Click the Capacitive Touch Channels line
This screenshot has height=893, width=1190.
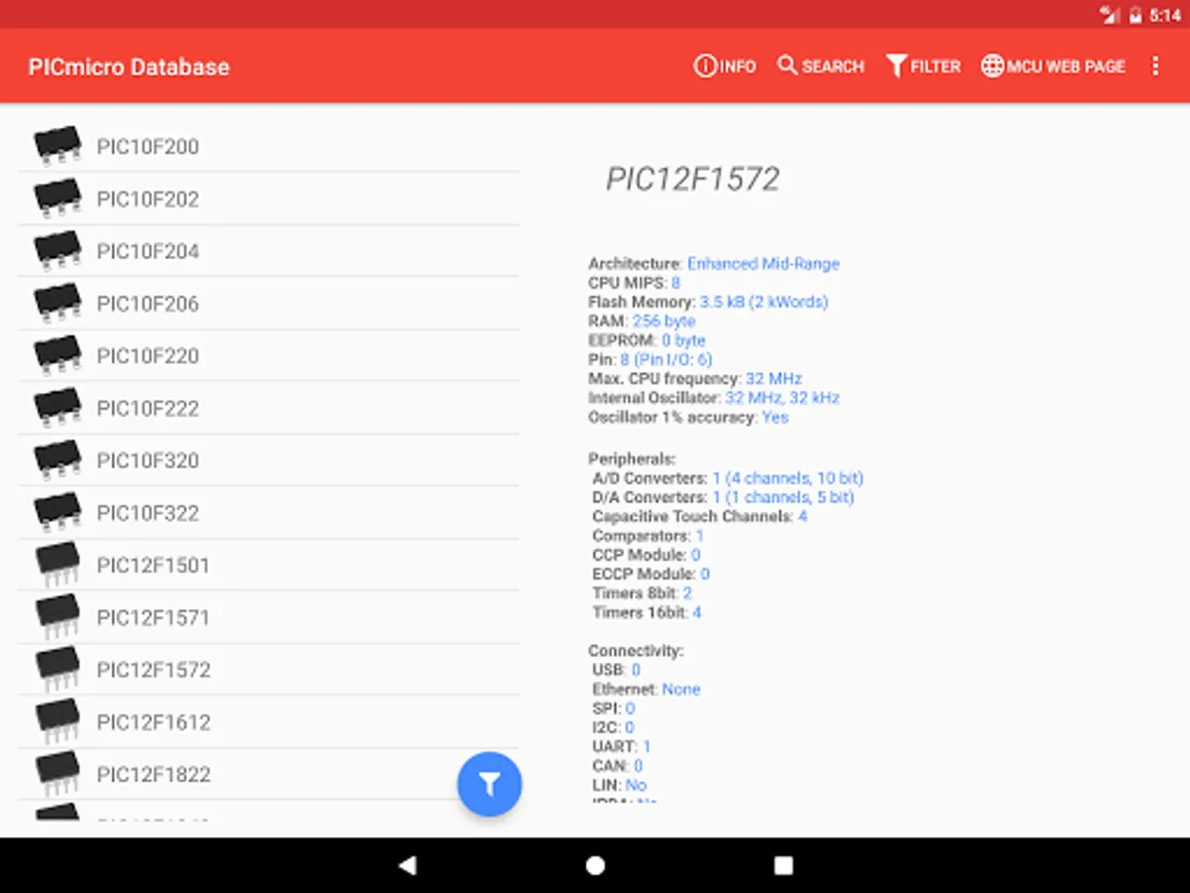[x=700, y=517]
